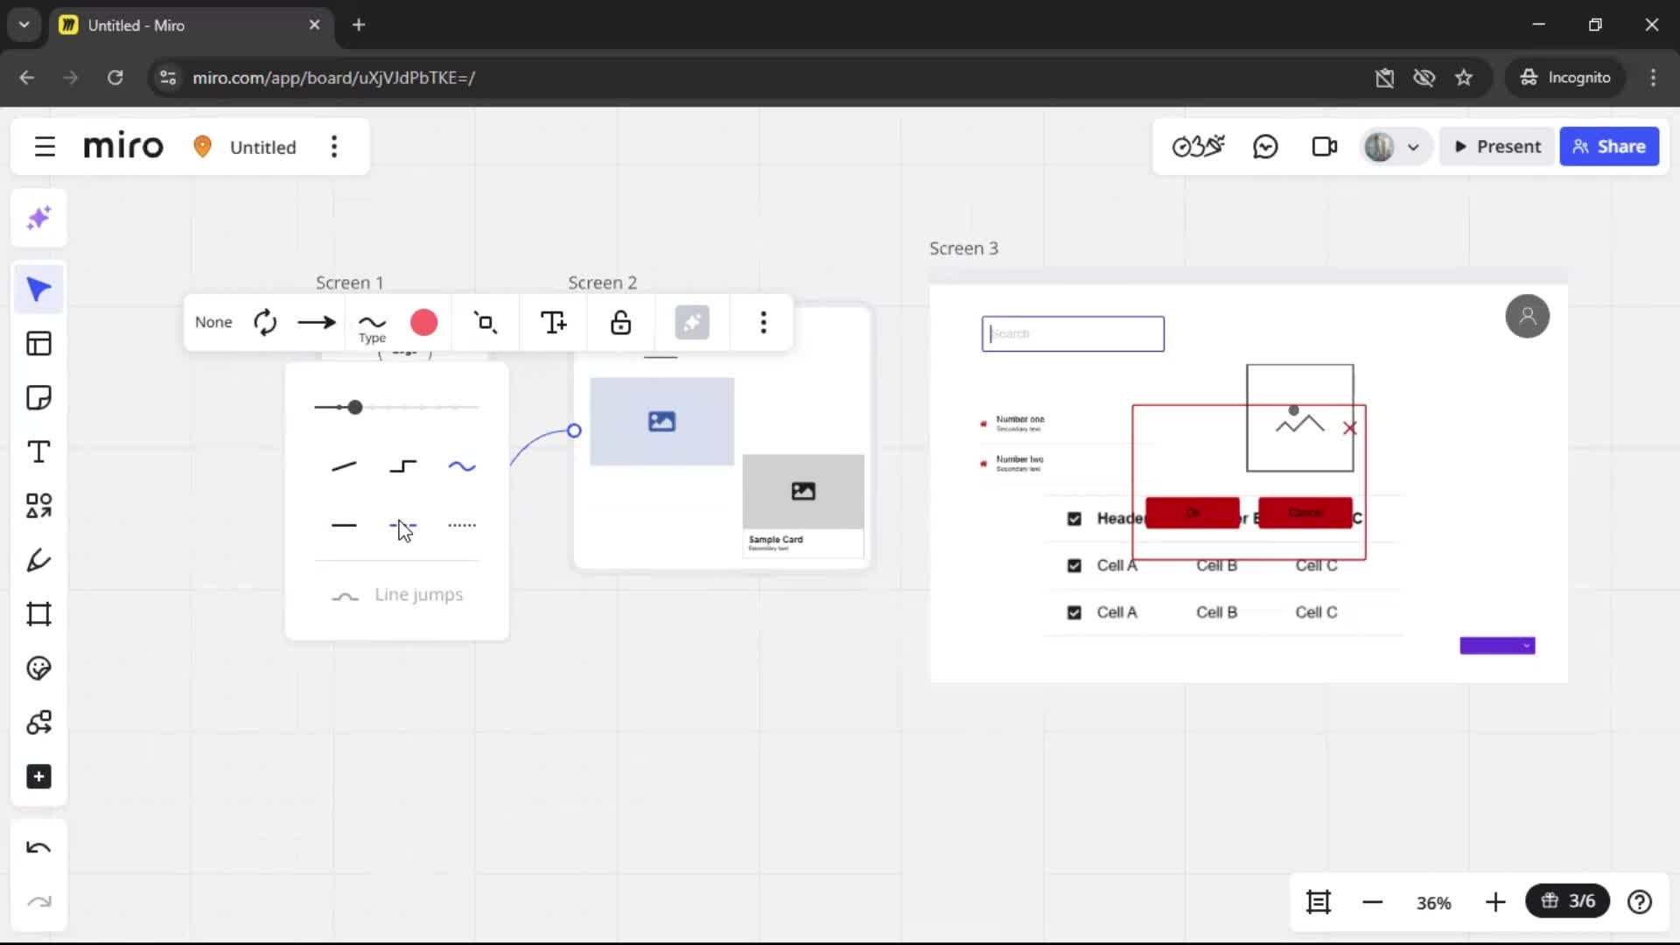Start a video call
Image resolution: width=1680 pixels, height=945 pixels.
coord(1325,146)
